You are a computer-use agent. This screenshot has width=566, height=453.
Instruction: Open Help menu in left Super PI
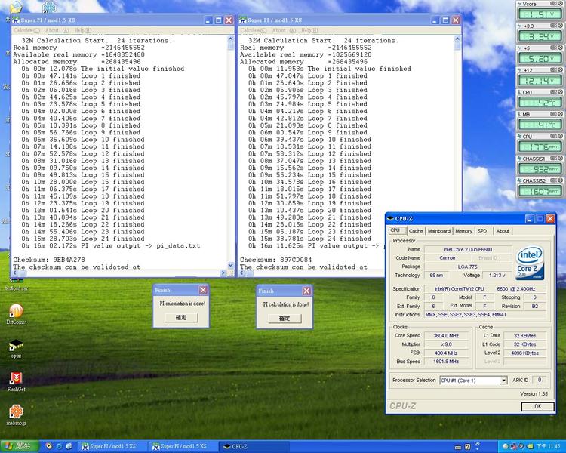pos(83,30)
